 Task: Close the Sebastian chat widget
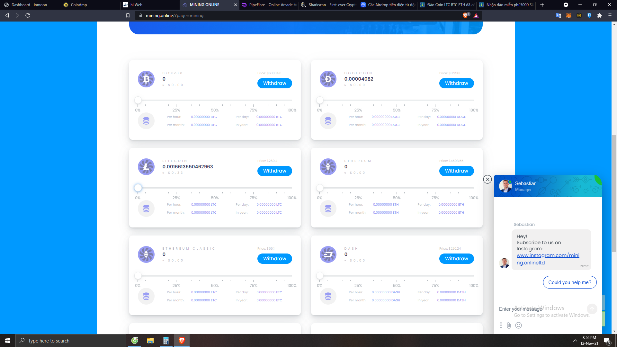pos(487,179)
